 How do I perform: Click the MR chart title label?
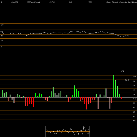(x=122, y=71)
